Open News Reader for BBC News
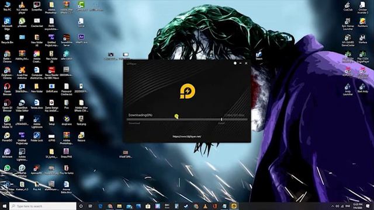This screenshot has height=210, width=374. (x=51, y=73)
